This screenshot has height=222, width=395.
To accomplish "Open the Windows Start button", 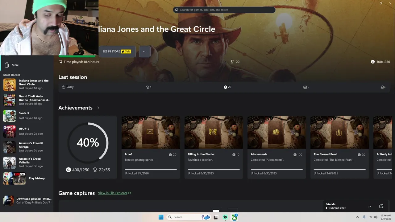I will (x=161, y=217).
